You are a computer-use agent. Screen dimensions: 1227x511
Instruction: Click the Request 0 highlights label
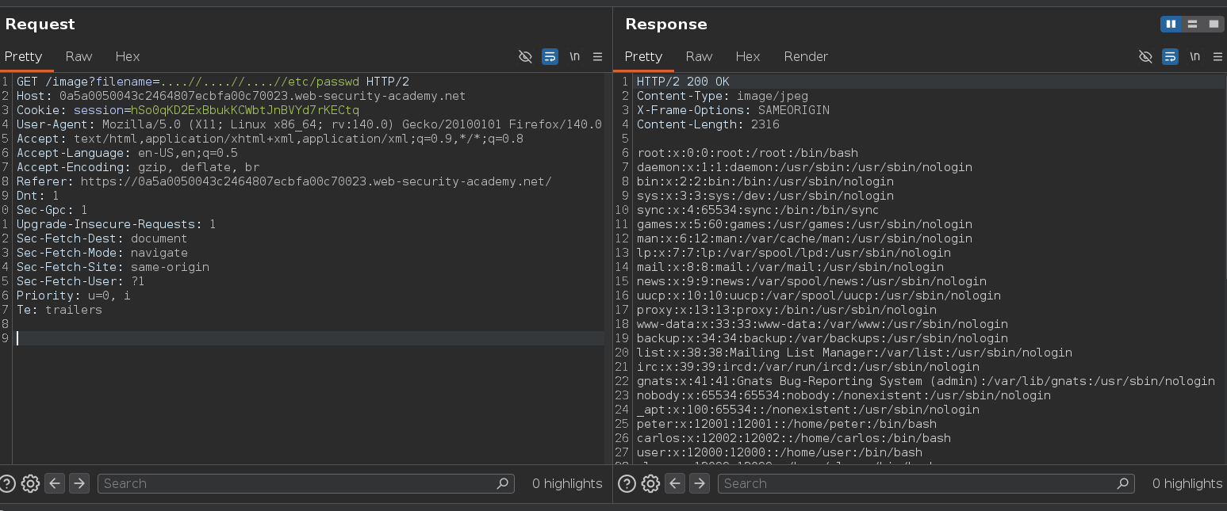click(566, 483)
